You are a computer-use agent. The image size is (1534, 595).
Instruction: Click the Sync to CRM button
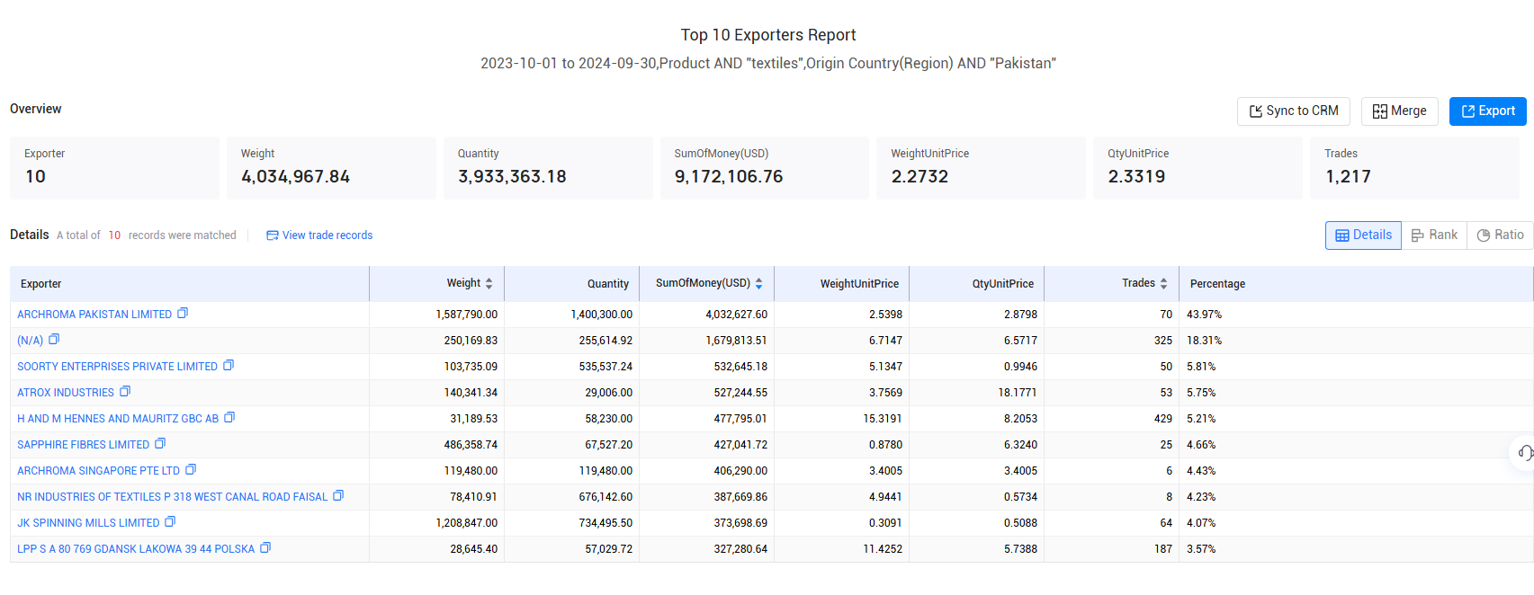(1294, 111)
